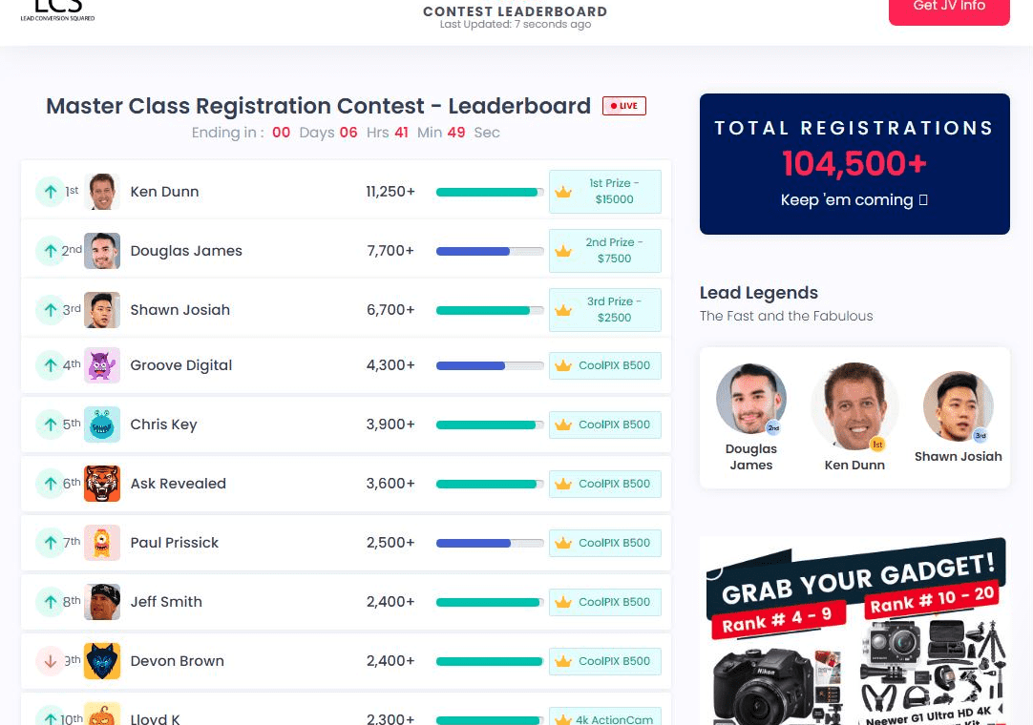1033x725 pixels.
Task: Click Shawn Josiah's 3rd Prize $2500 badge
Action: click(605, 310)
